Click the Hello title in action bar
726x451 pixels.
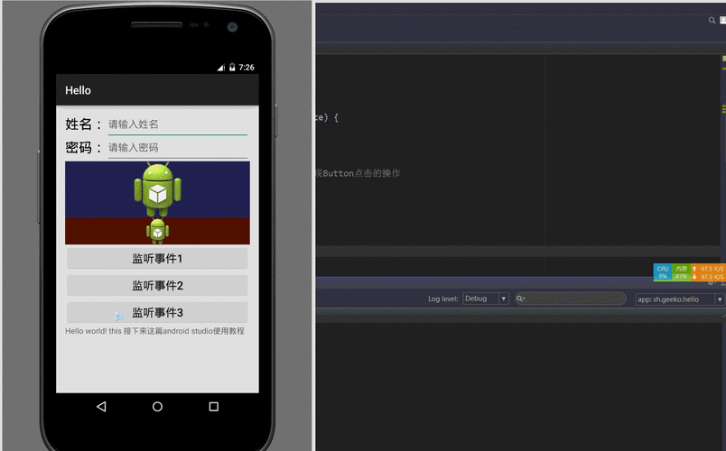(x=78, y=90)
